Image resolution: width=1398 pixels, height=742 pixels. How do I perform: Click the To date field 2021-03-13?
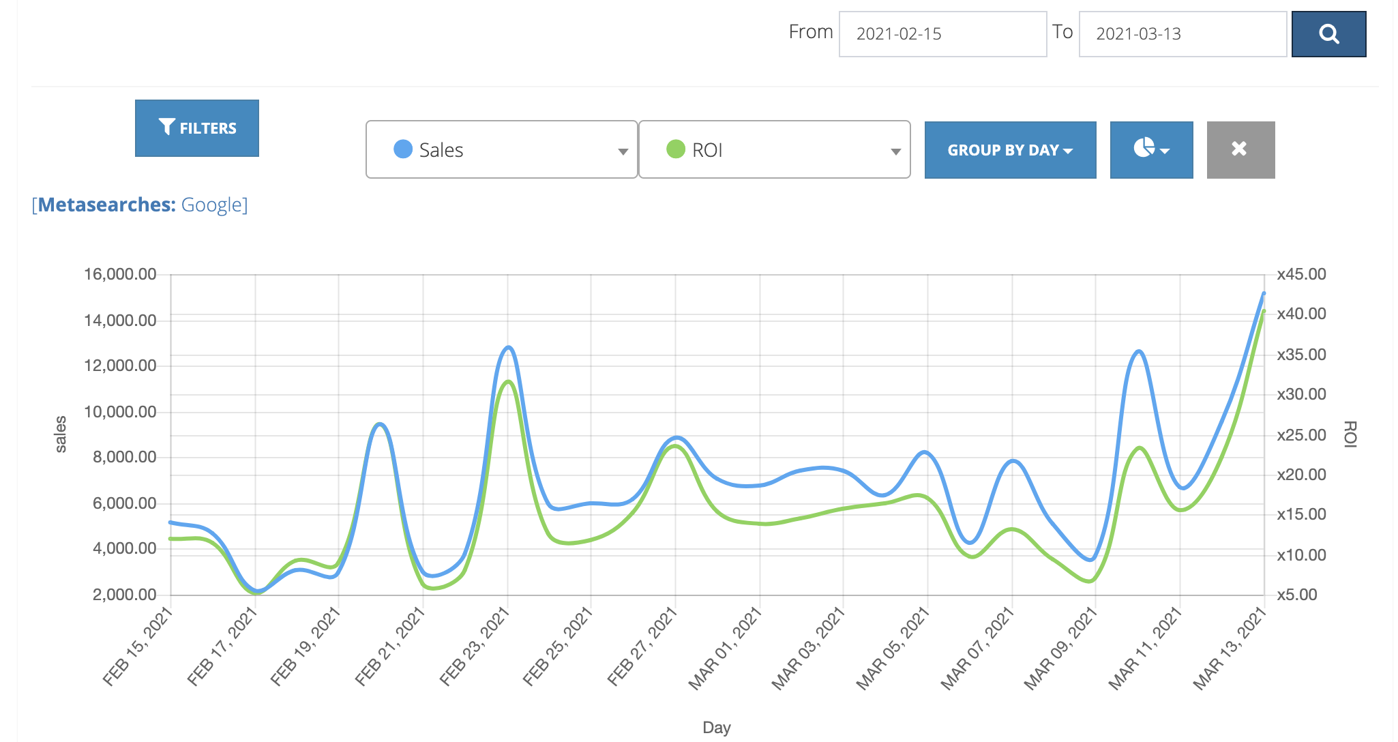click(1183, 34)
